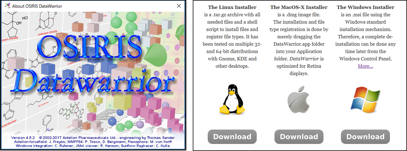Click 'The MacOS-X Installer' heading
Image resolution: width=407 pixels, height=151 pixels.
299,7
